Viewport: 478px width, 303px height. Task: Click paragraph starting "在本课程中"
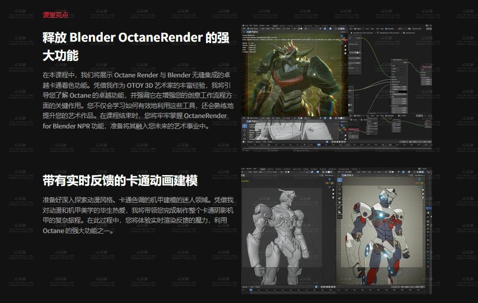[x=138, y=101]
